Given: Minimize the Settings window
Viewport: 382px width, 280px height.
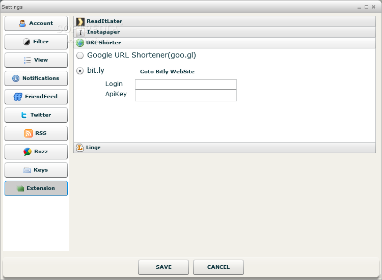Looking at the screenshot, I should [x=359, y=8].
